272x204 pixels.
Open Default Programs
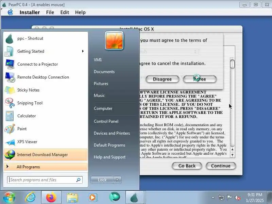pyautogui.click(x=109, y=145)
